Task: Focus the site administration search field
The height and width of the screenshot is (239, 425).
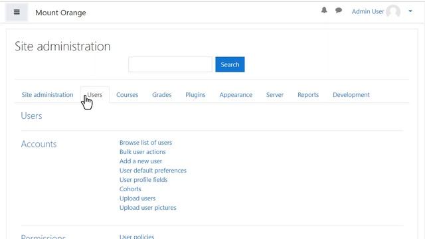Action: coord(170,64)
